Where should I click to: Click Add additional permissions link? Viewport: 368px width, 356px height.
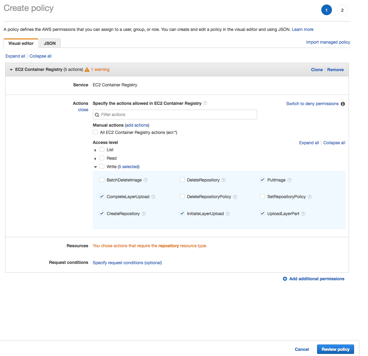(317, 279)
